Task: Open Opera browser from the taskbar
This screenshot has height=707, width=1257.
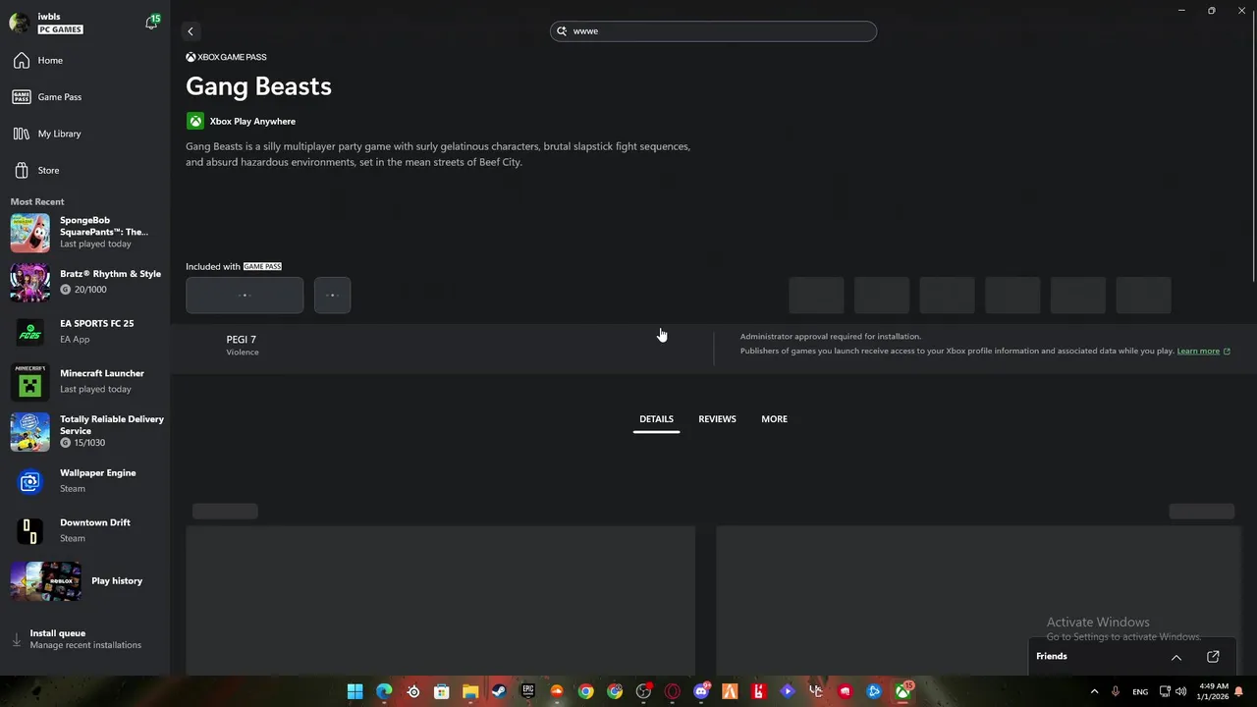Action: click(672, 691)
